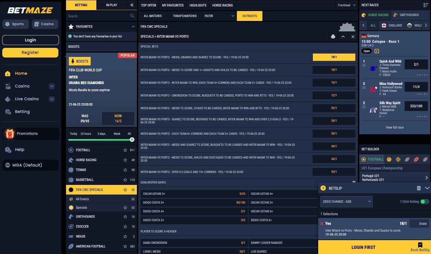Click the search magnifier icon

(x=132, y=16)
